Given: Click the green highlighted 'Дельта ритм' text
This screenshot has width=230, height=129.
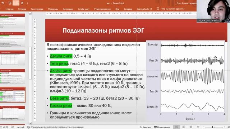Looking at the screenshot, I should point(61,56).
